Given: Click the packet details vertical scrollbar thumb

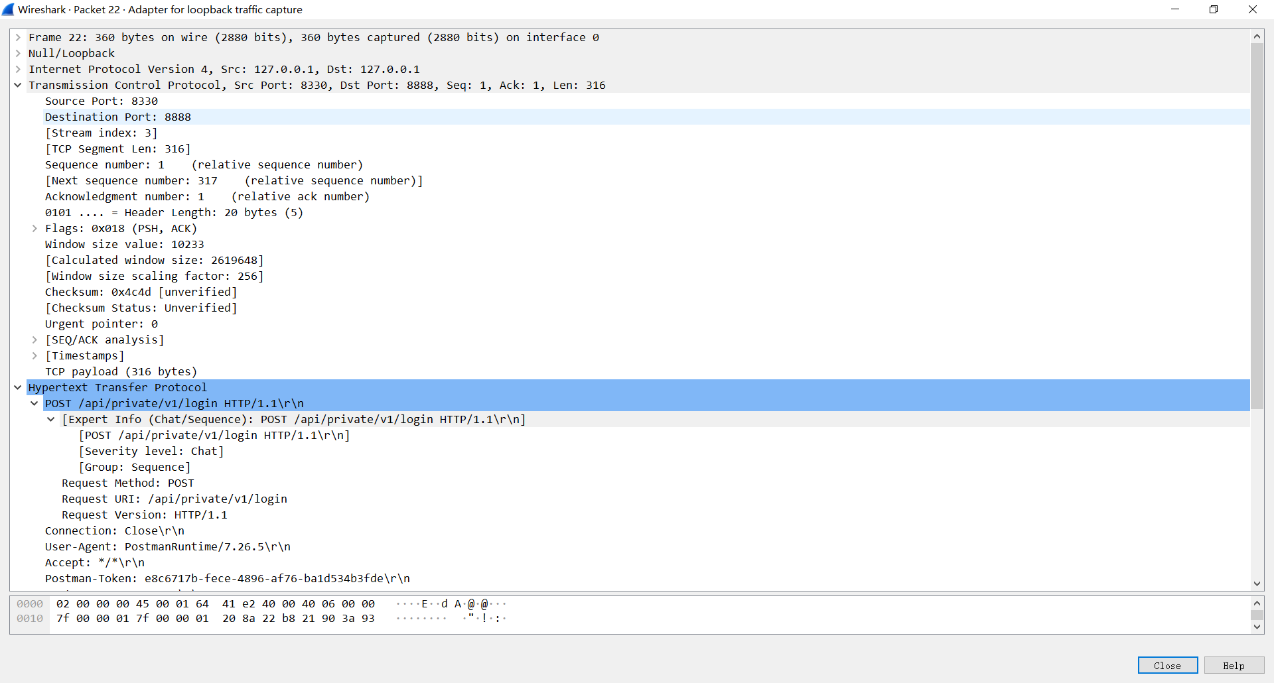Looking at the screenshot, I should (1257, 226).
